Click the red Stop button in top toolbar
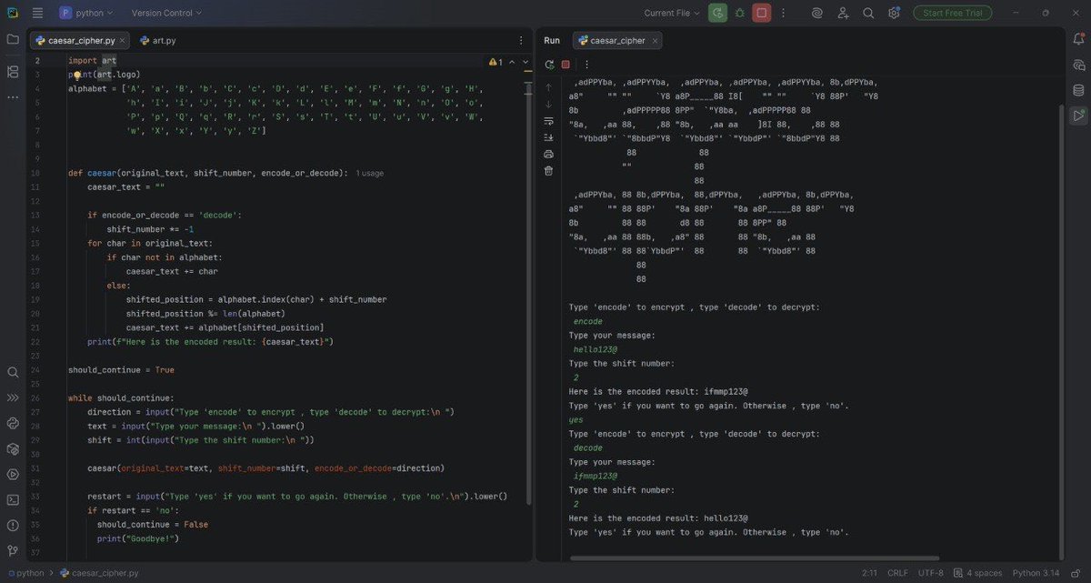 [x=762, y=13]
